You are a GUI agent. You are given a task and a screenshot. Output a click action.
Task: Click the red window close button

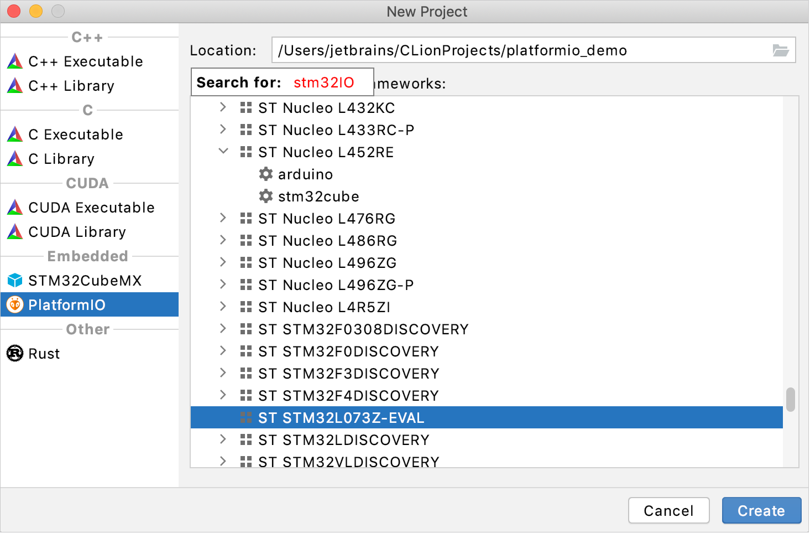tap(14, 11)
